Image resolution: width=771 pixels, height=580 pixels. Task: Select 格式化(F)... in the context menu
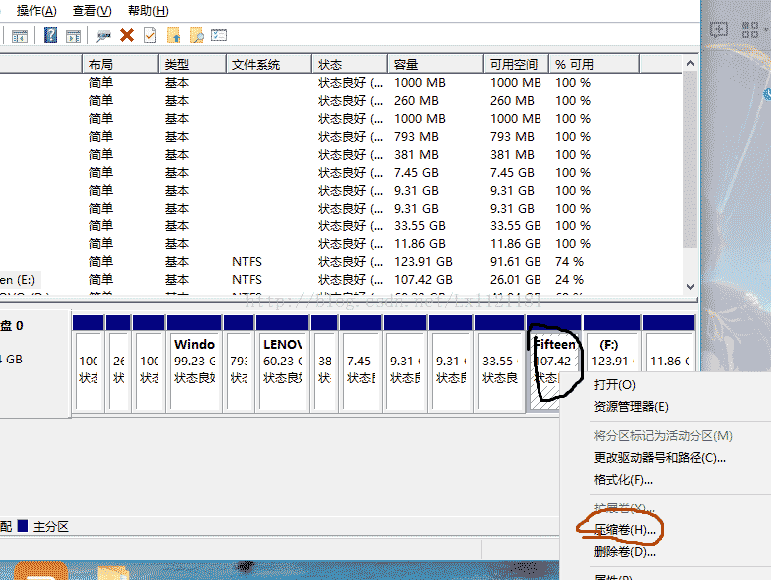click(623, 480)
